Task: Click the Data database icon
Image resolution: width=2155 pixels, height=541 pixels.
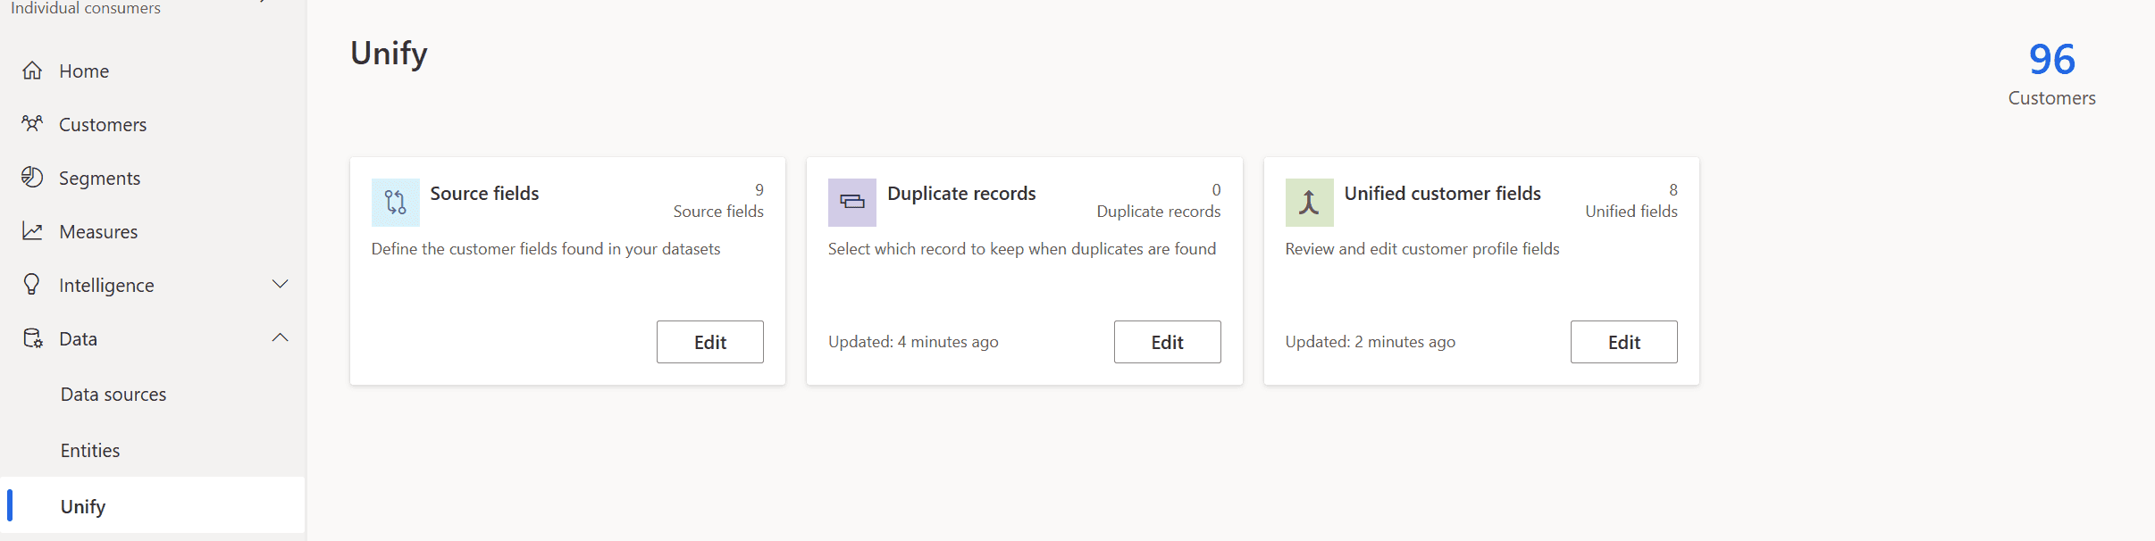Action: tap(32, 338)
